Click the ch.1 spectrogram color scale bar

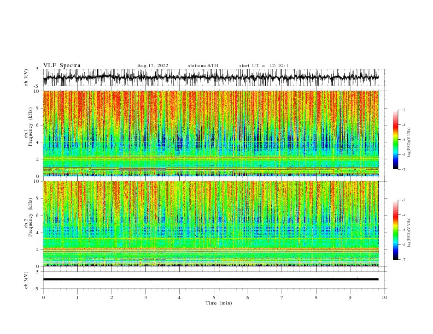pyautogui.click(x=395, y=140)
